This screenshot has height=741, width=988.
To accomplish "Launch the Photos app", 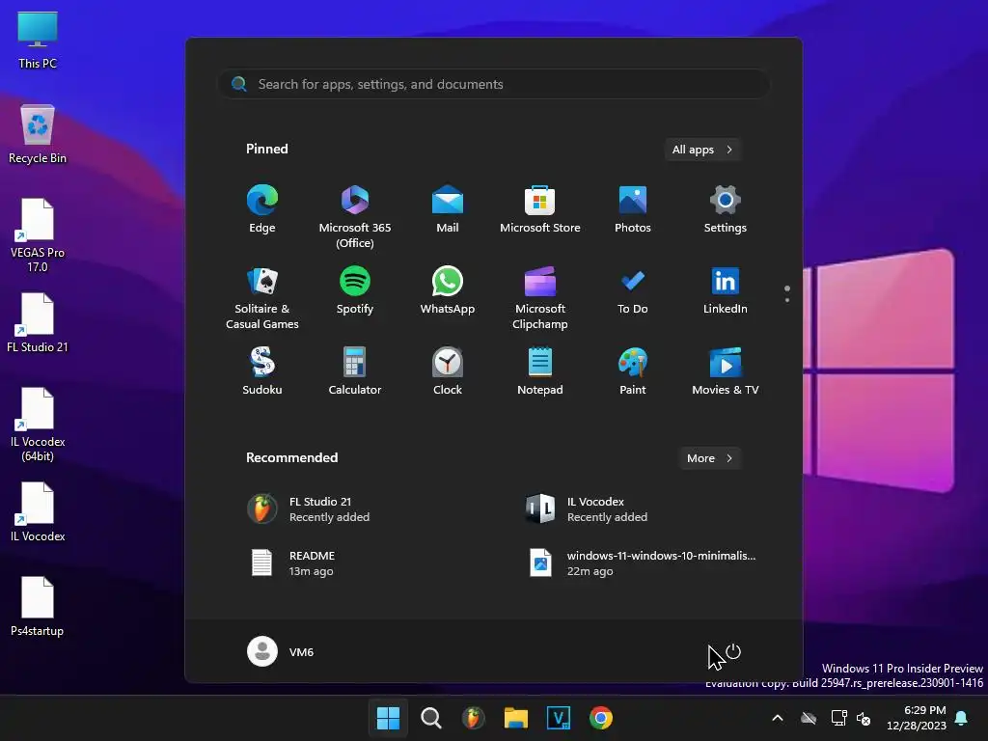I will click(x=633, y=209).
